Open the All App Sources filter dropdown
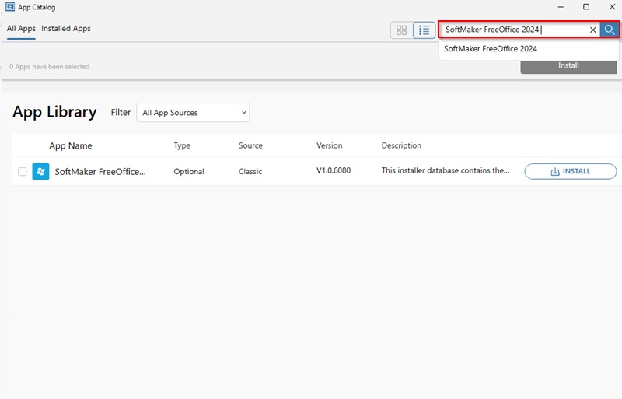 pos(193,113)
